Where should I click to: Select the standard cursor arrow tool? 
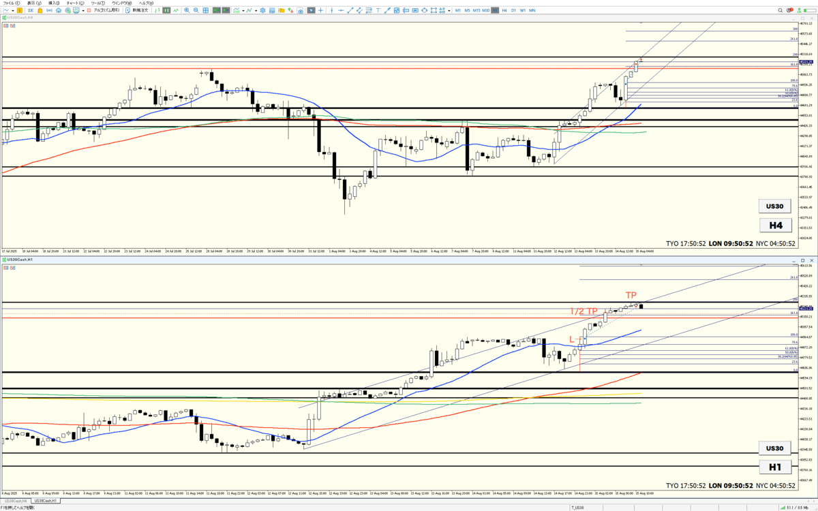pyautogui.click(x=312, y=10)
